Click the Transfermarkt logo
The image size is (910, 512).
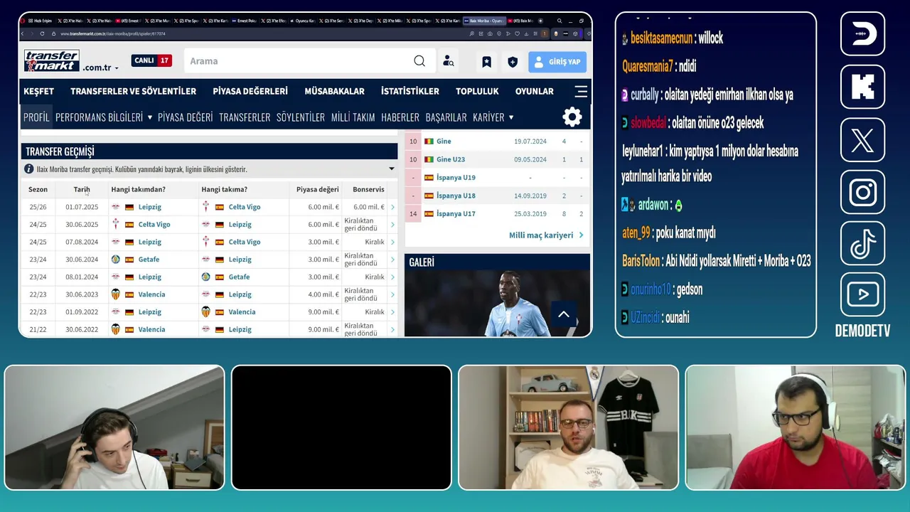click(x=51, y=60)
